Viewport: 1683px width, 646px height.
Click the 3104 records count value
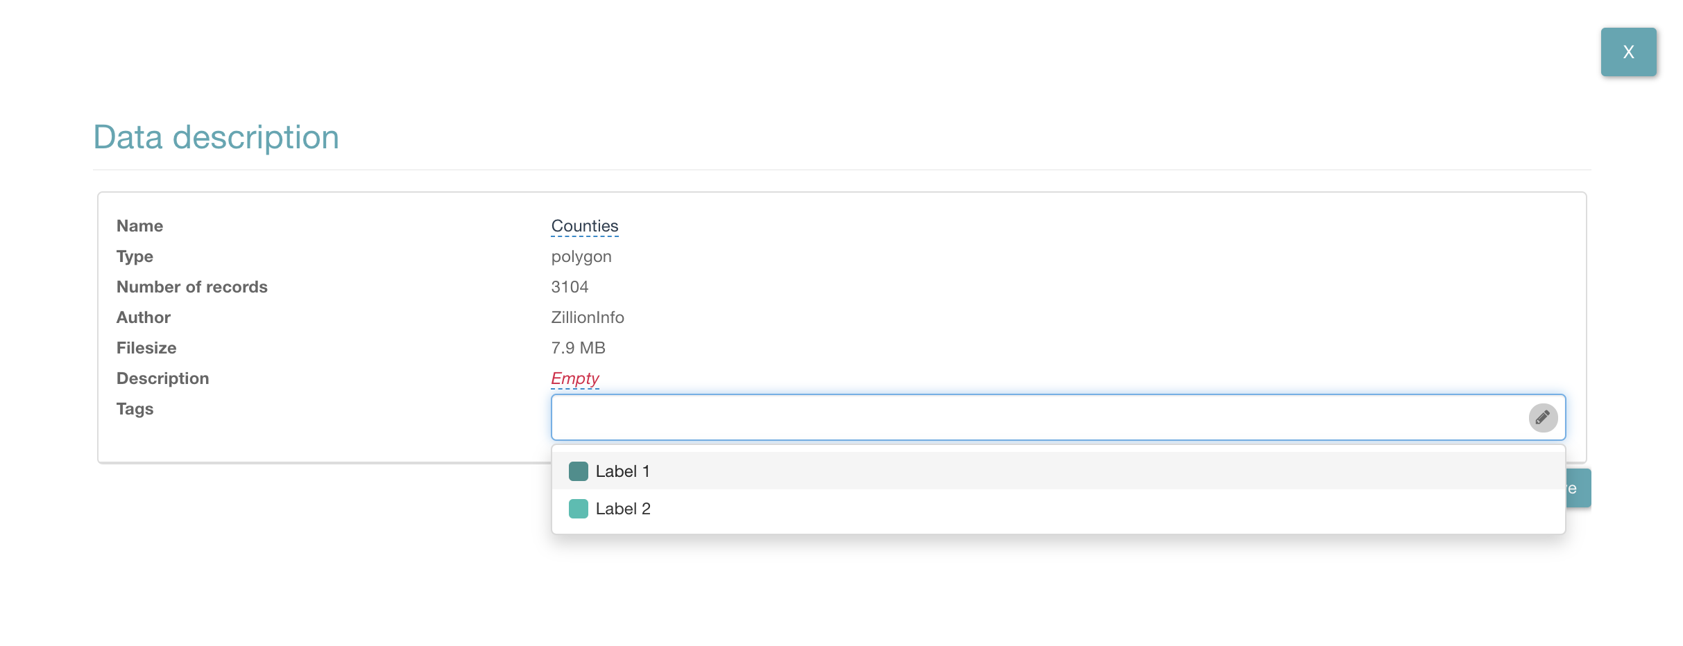click(x=569, y=287)
